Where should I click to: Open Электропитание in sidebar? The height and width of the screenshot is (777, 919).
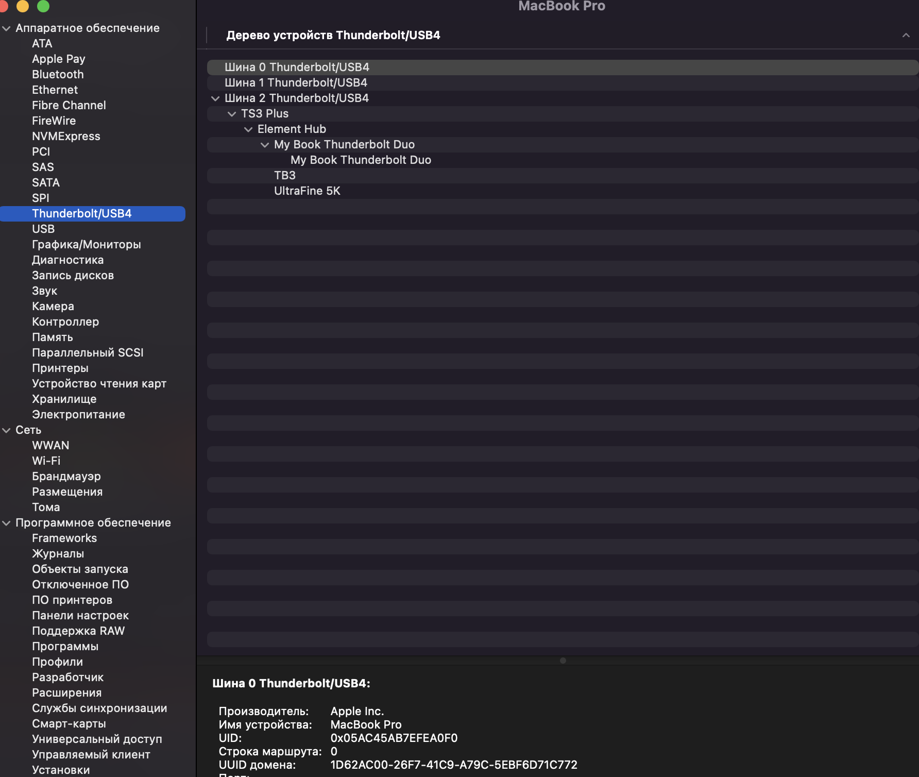(79, 415)
